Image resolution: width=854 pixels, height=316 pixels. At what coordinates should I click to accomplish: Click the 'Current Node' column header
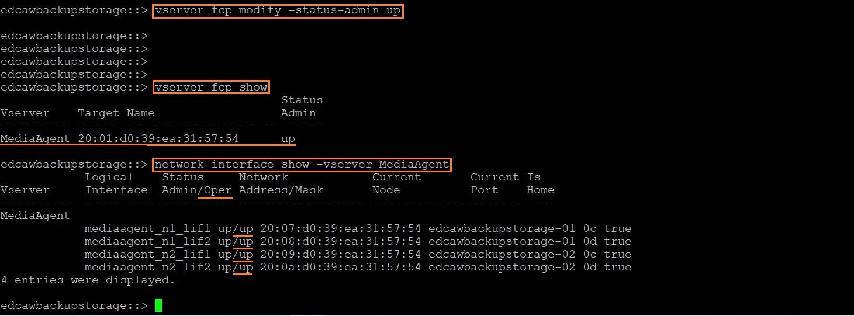click(396, 184)
